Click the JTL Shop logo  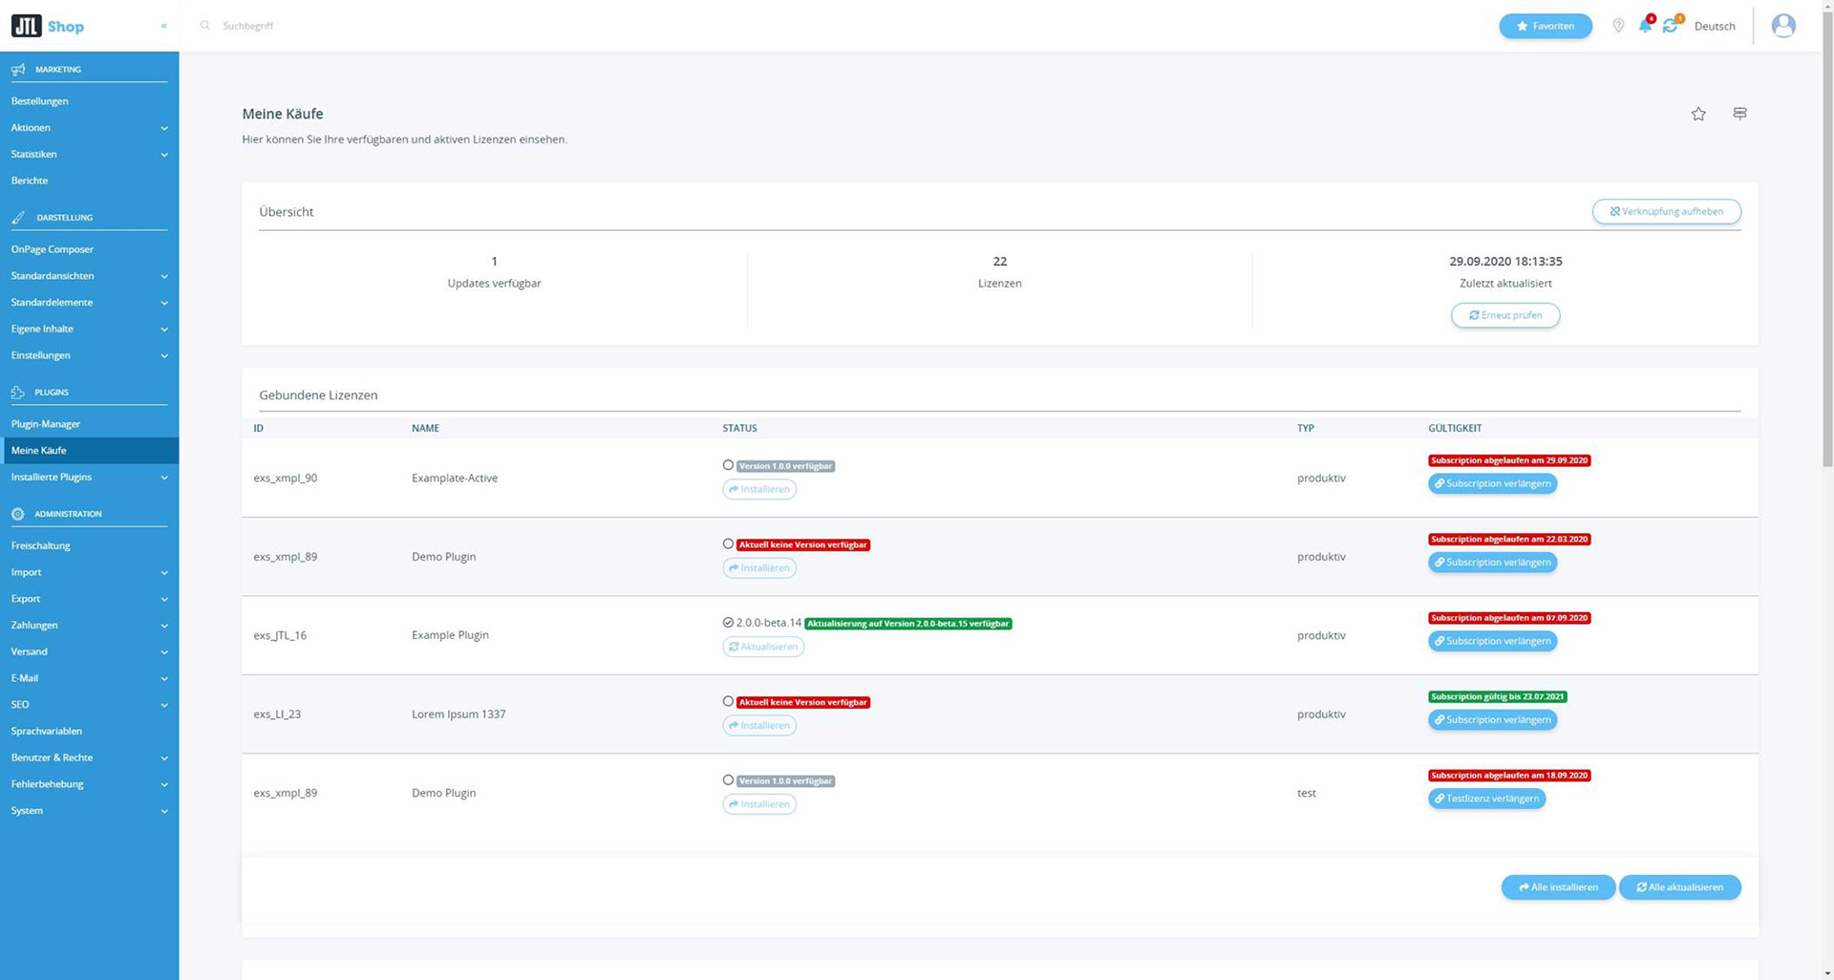48,26
